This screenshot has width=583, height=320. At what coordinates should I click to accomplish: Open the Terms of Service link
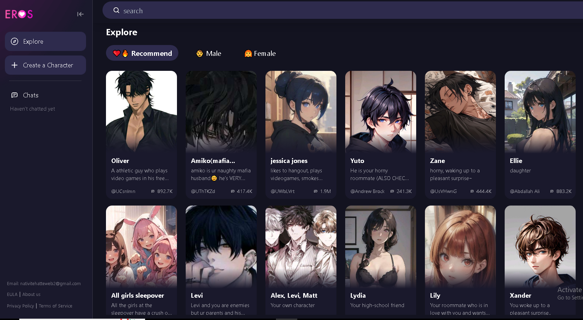click(x=56, y=306)
